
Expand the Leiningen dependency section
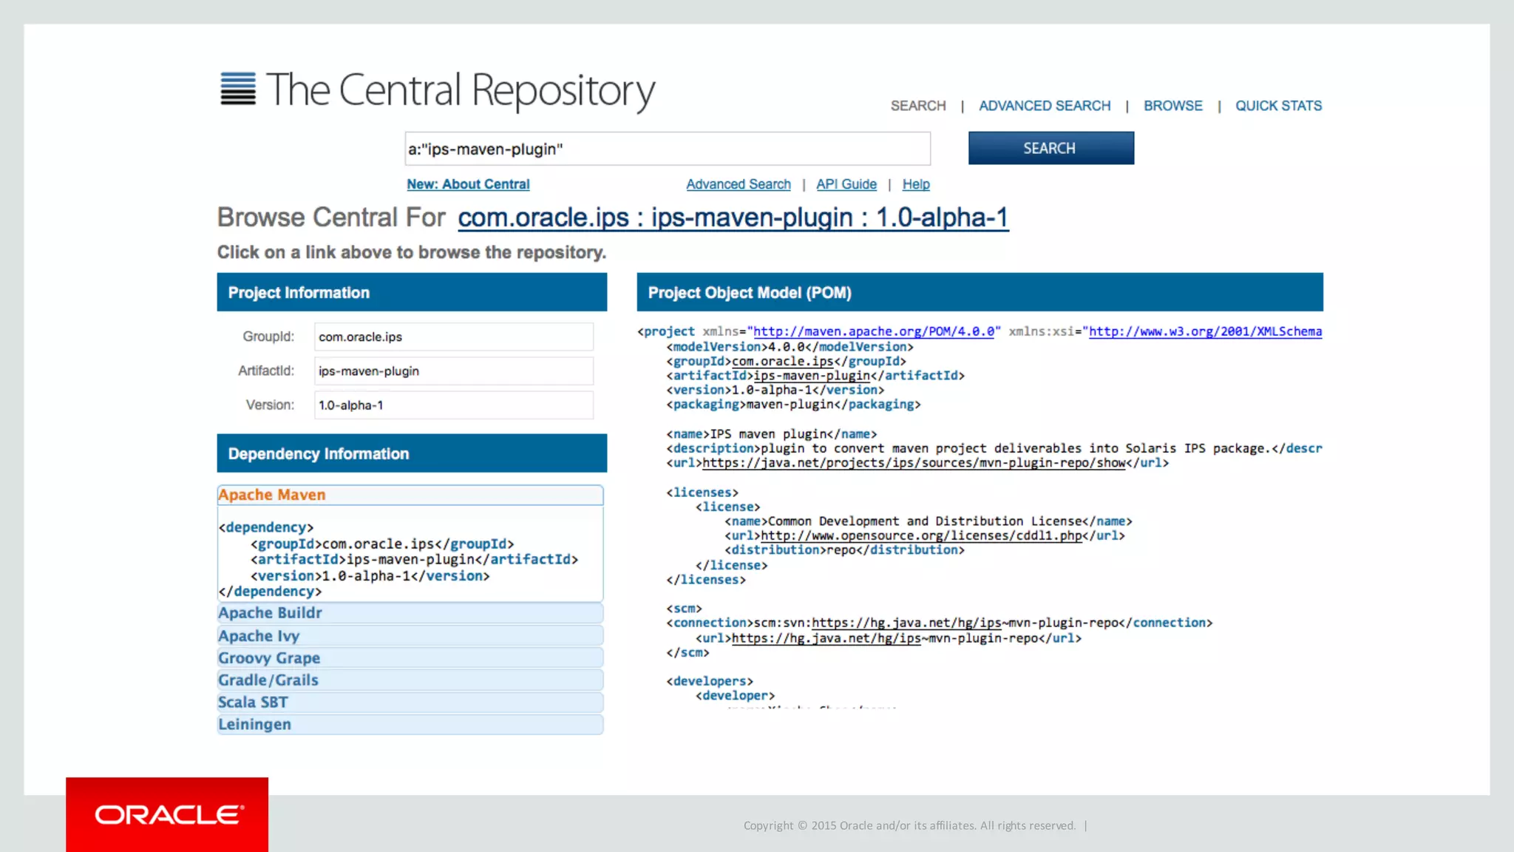(x=410, y=724)
